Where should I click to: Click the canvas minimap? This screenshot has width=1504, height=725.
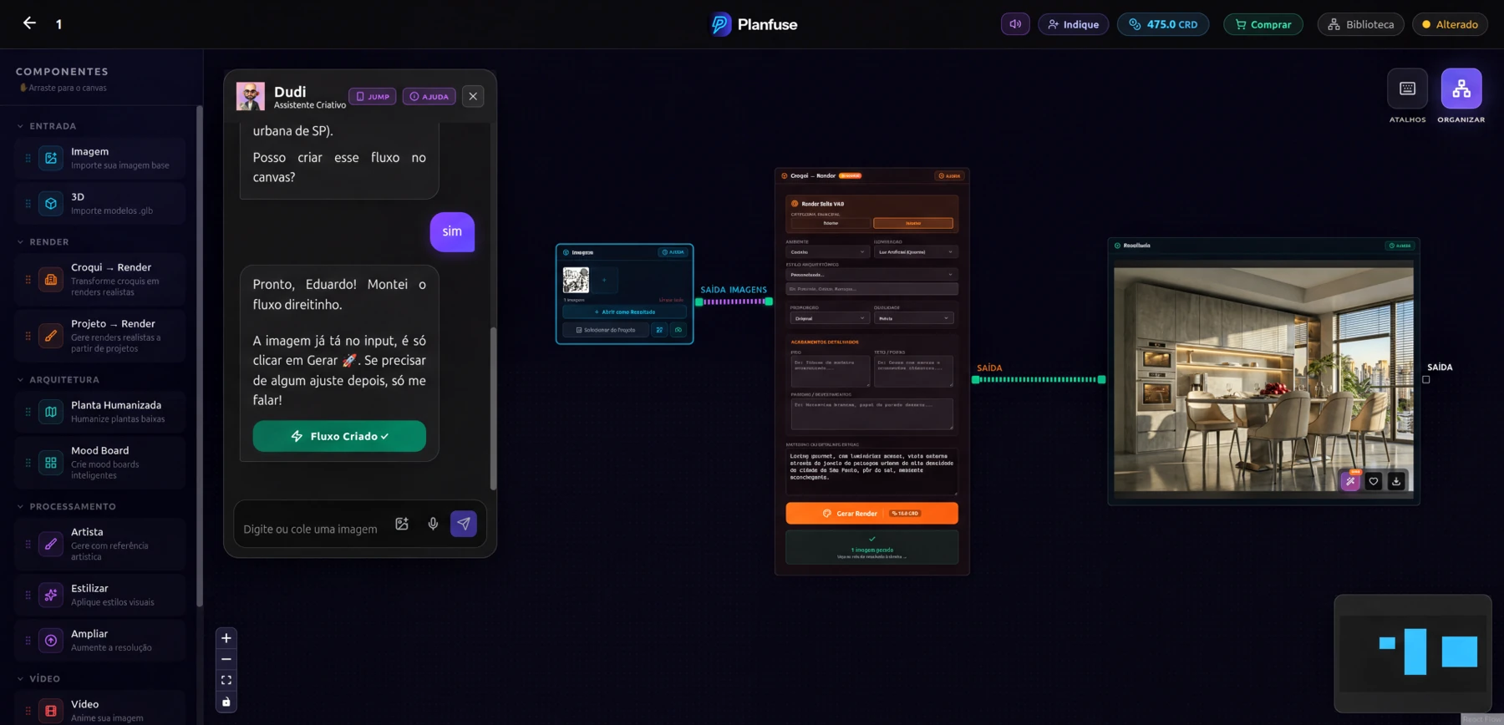tap(1413, 653)
